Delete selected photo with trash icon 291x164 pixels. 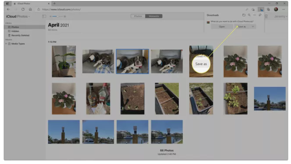[x=266, y=16]
